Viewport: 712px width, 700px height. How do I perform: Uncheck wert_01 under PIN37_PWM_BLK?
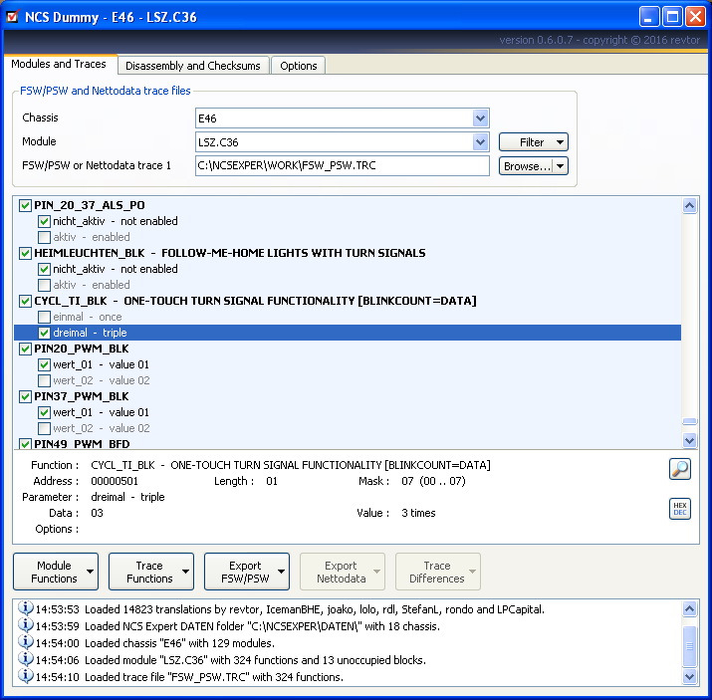pyautogui.click(x=44, y=412)
